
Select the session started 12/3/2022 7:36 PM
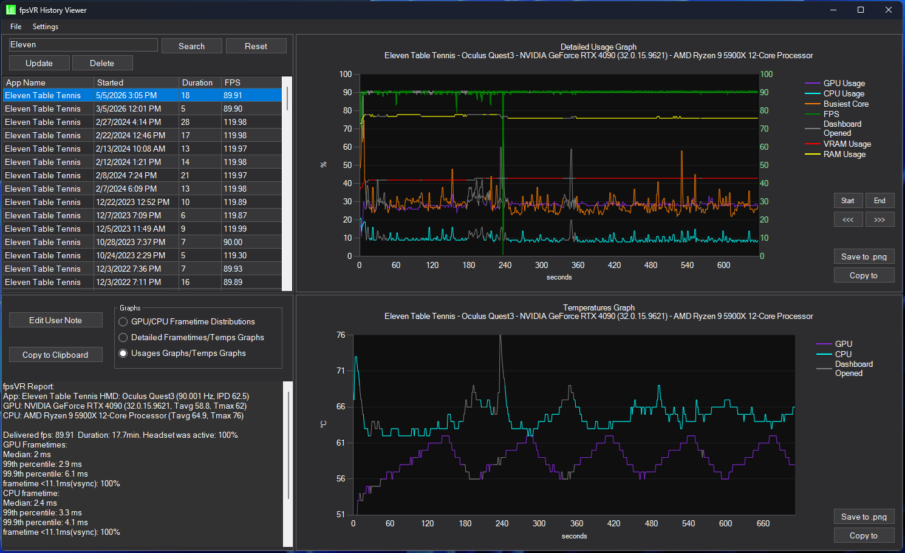coord(142,269)
